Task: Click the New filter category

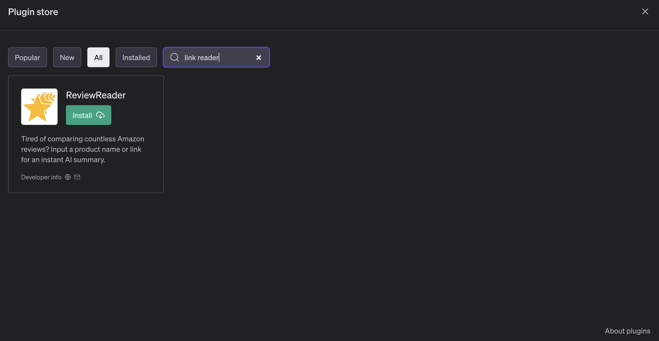Action: pyautogui.click(x=67, y=57)
